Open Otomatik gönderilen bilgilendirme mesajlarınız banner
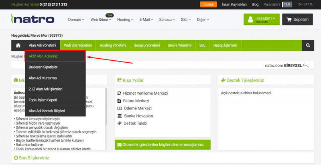The height and width of the screenshot is (165, 321). pyautogui.click(x=163, y=145)
